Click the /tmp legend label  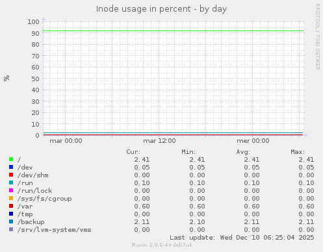(25, 214)
